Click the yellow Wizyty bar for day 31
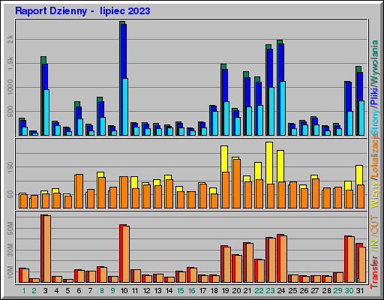 (x=359, y=175)
